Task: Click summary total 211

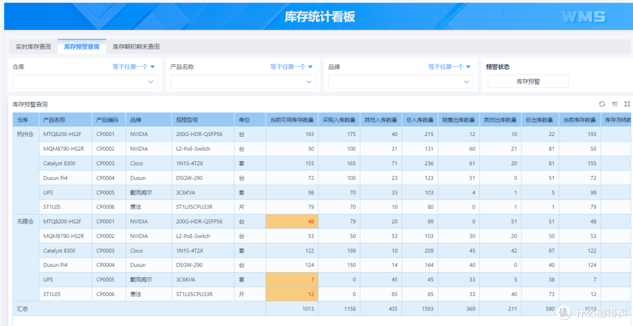Action: [x=512, y=308]
